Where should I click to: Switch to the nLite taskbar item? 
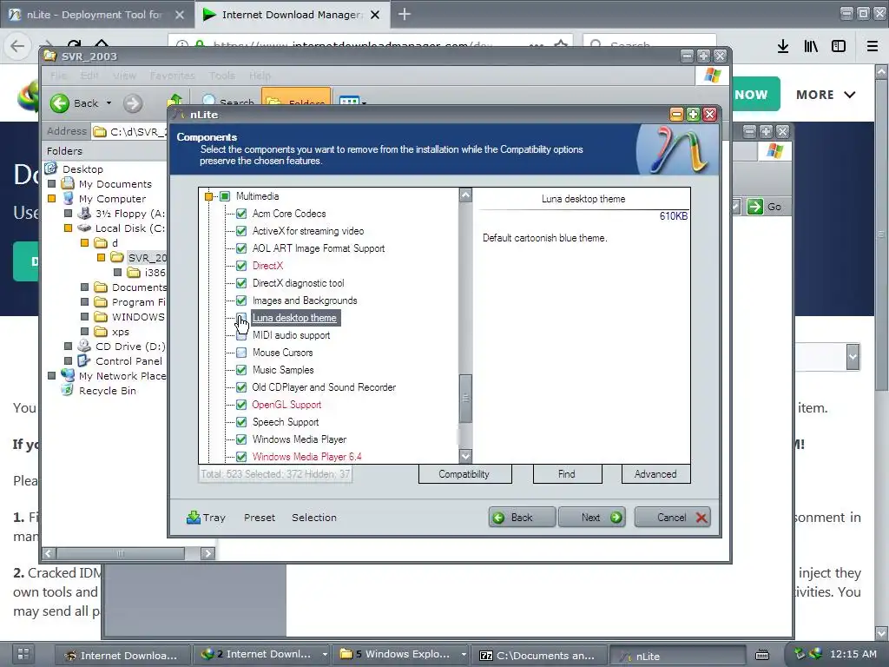tap(676, 656)
